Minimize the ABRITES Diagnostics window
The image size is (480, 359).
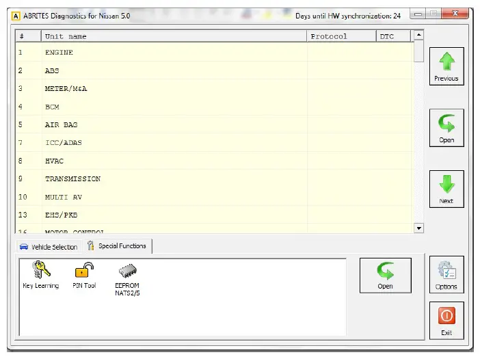point(418,14)
